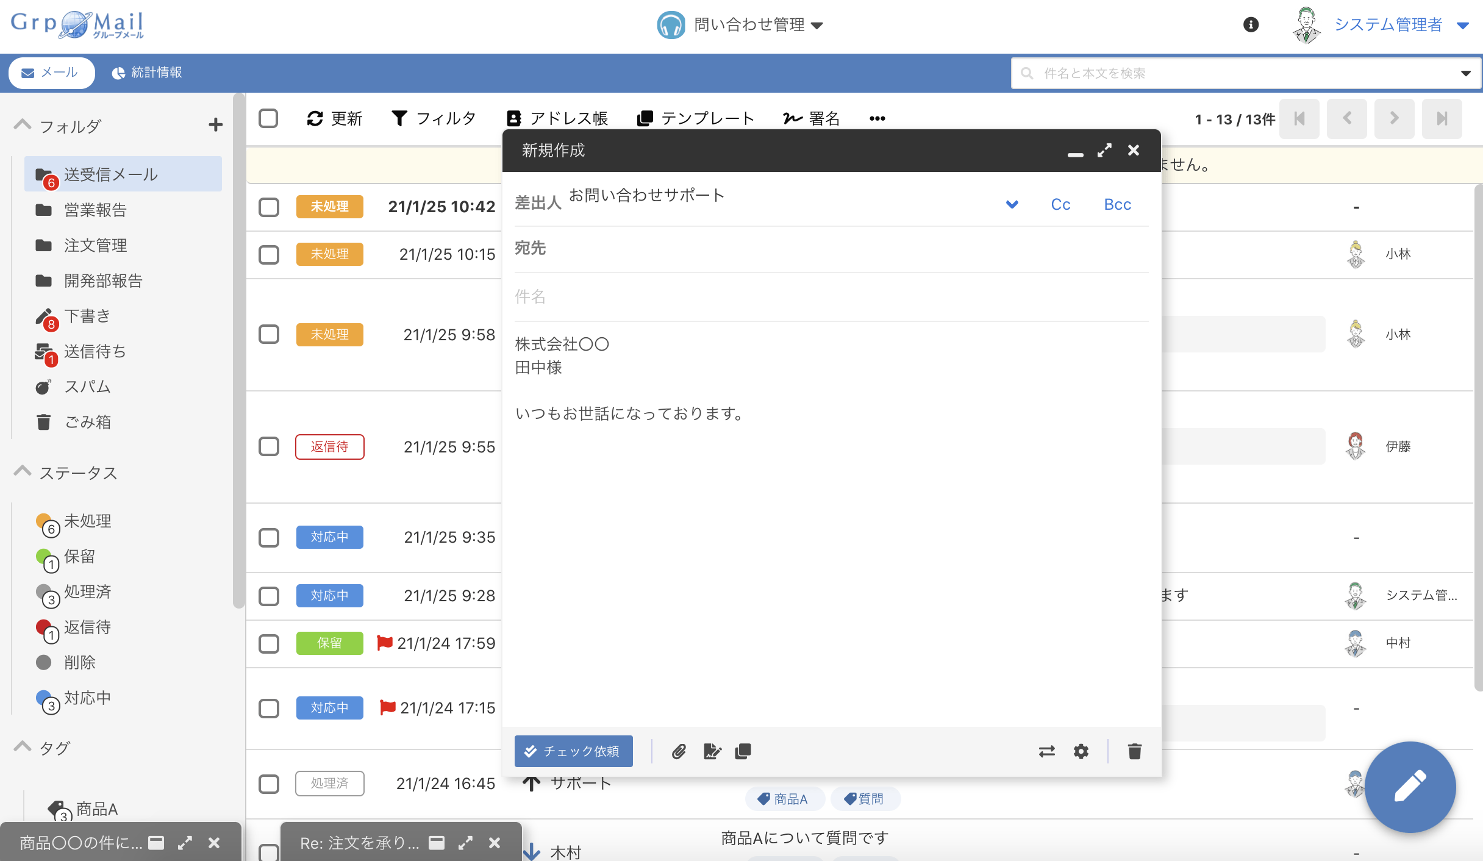Image resolution: width=1483 pixels, height=861 pixels.
Task: Click the signature insert icon in compose footer
Action: 712,751
